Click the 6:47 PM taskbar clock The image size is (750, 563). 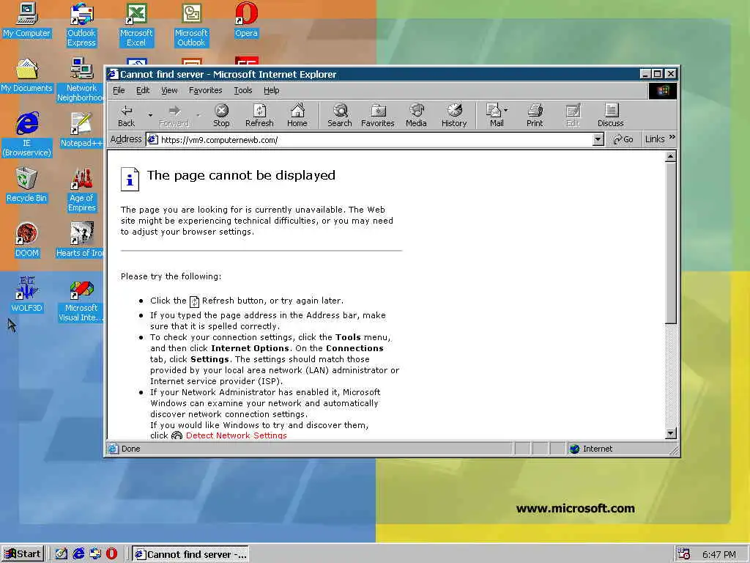click(x=719, y=554)
